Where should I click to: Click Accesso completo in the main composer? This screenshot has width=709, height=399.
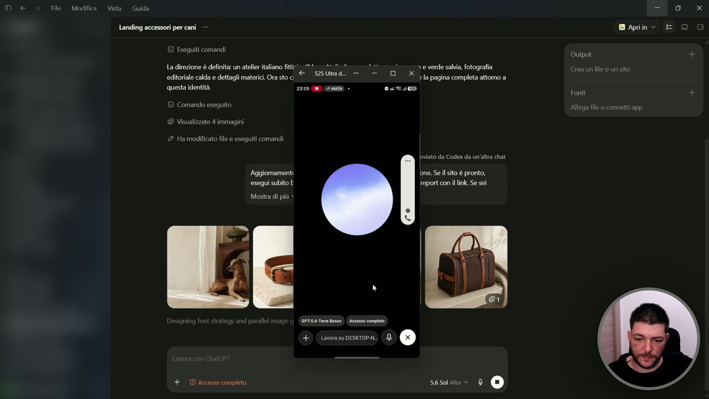(x=218, y=382)
